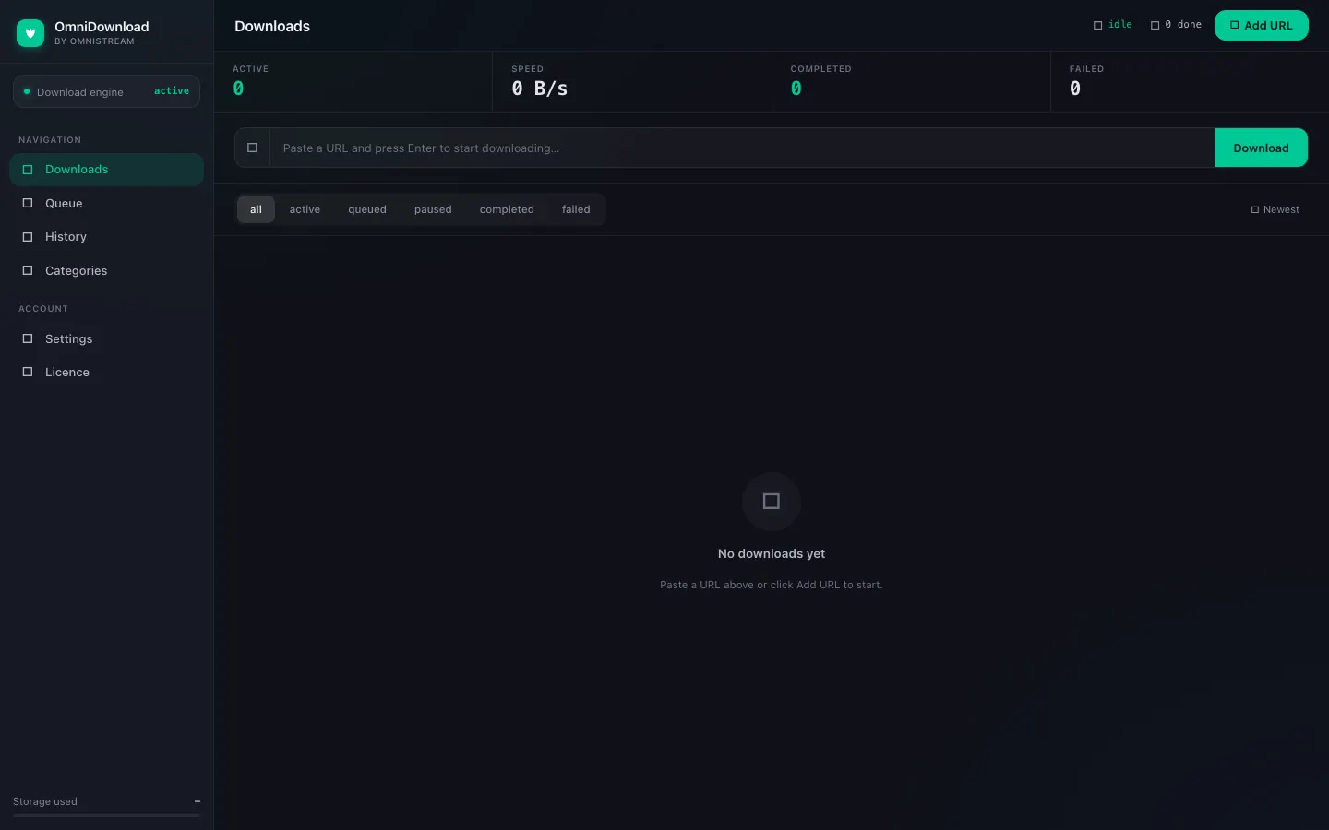1329x830 pixels.
Task: Click the ACTIVE count stat
Action: coord(238,89)
